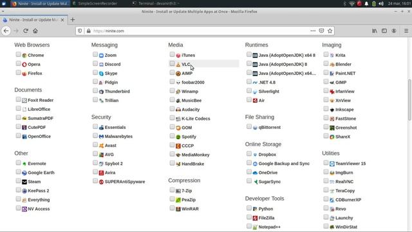Click the Malwarebytes app icon
412x232 pixels.
[101, 137]
